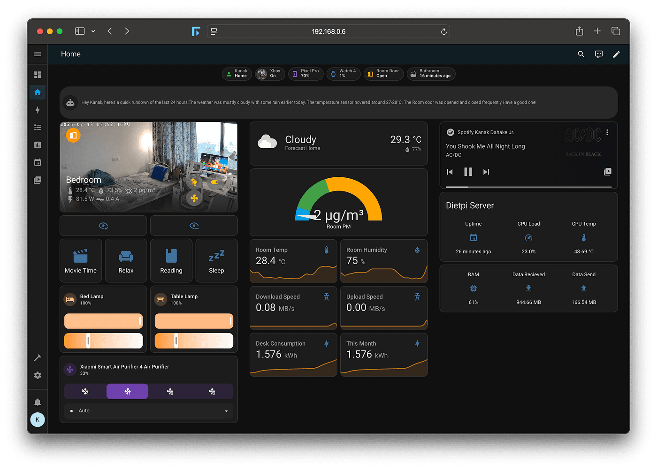The height and width of the screenshot is (470, 657).
Task: Skip to next track on the Spotify player
Action: 486,172
